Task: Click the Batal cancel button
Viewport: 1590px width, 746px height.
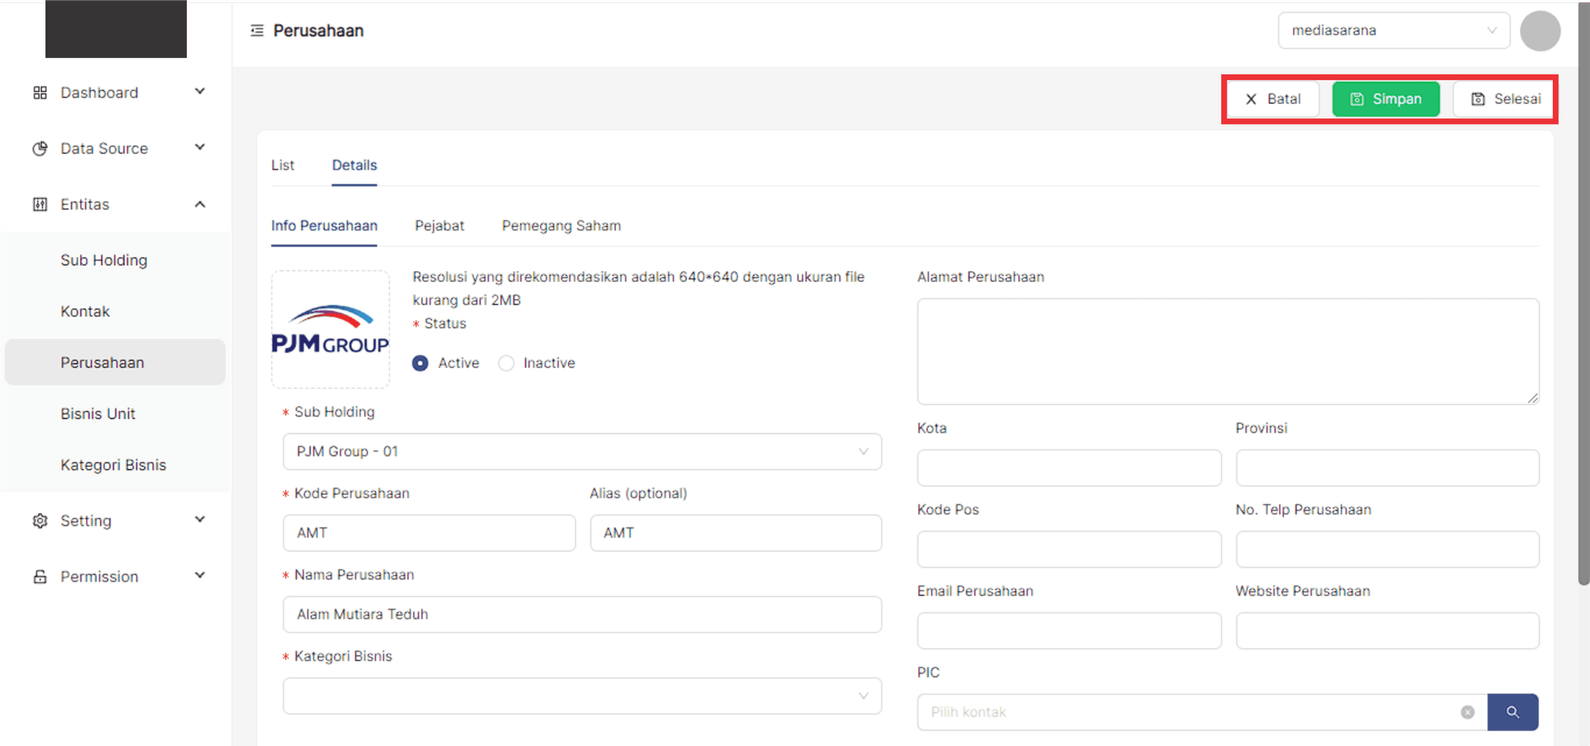Action: (1273, 99)
